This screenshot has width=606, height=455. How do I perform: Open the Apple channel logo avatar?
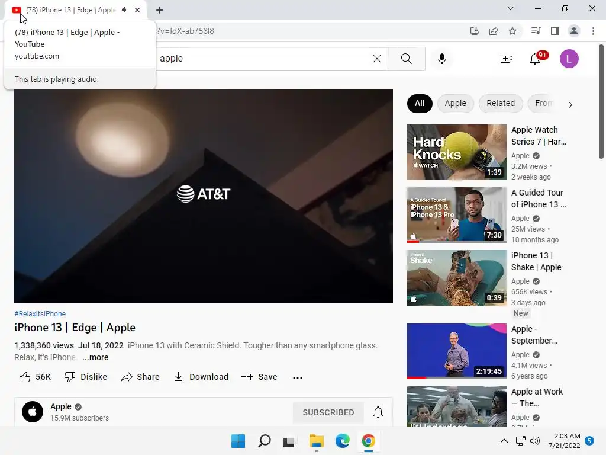click(33, 412)
